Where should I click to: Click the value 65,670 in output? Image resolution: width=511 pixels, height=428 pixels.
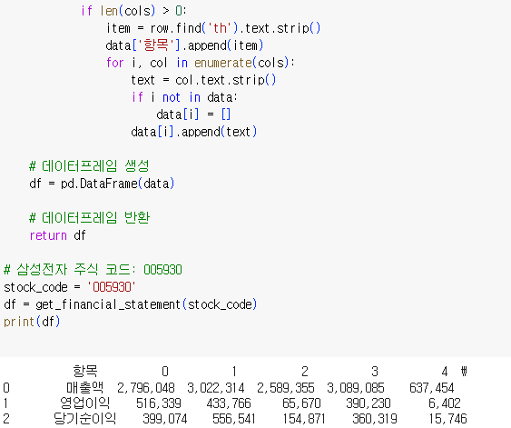[x=301, y=403]
